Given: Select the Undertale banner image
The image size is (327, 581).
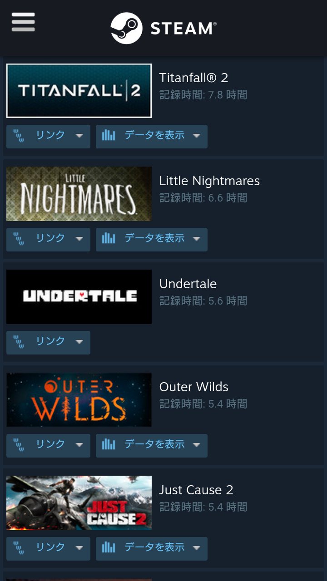Looking at the screenshot, I should coord(79,297).
